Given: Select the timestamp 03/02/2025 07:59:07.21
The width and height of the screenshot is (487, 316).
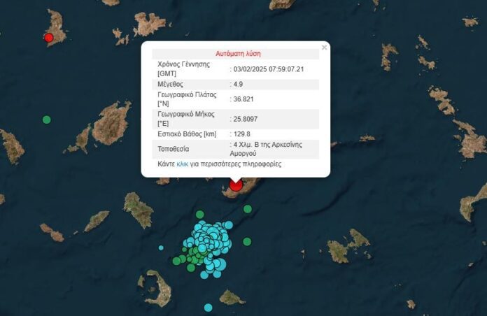Looking at the screenshot, I should coord(269,69).
